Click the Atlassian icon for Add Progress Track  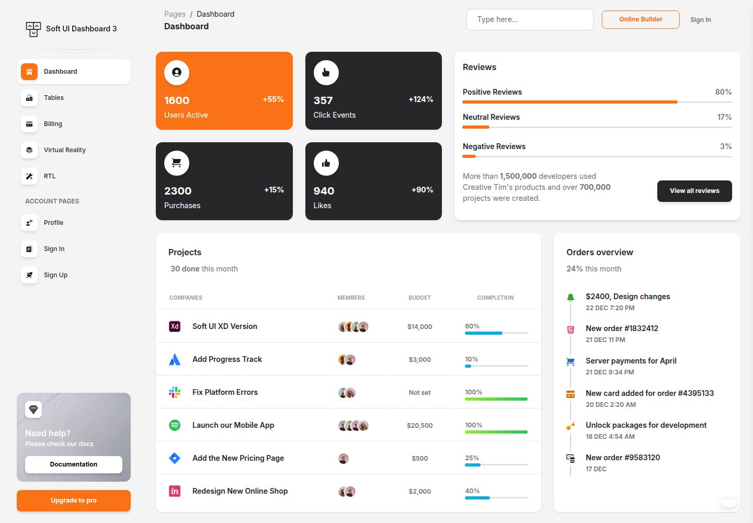point(175,359)
